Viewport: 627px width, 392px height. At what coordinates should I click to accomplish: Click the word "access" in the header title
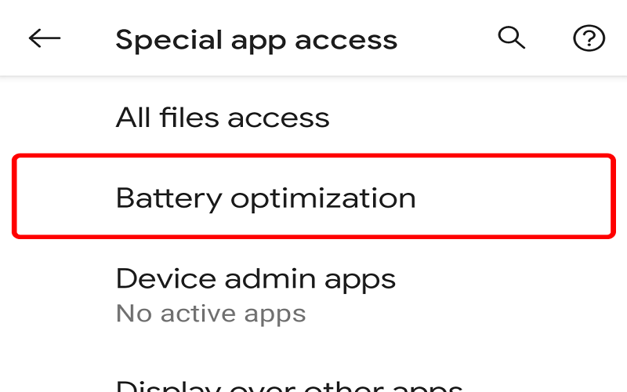tap(346, 42)
